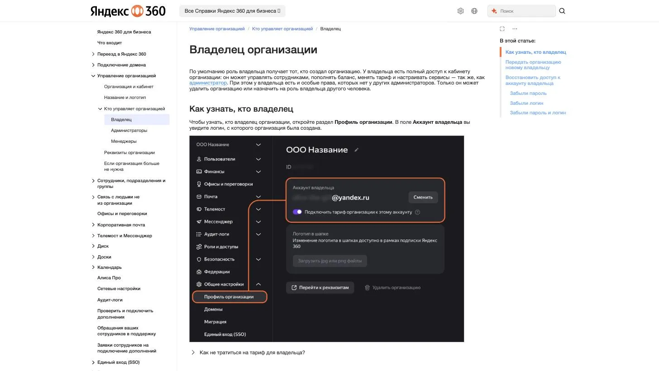Open Название и логотип page
This screenshot has height=371, width=659.
tap(125, 98)
